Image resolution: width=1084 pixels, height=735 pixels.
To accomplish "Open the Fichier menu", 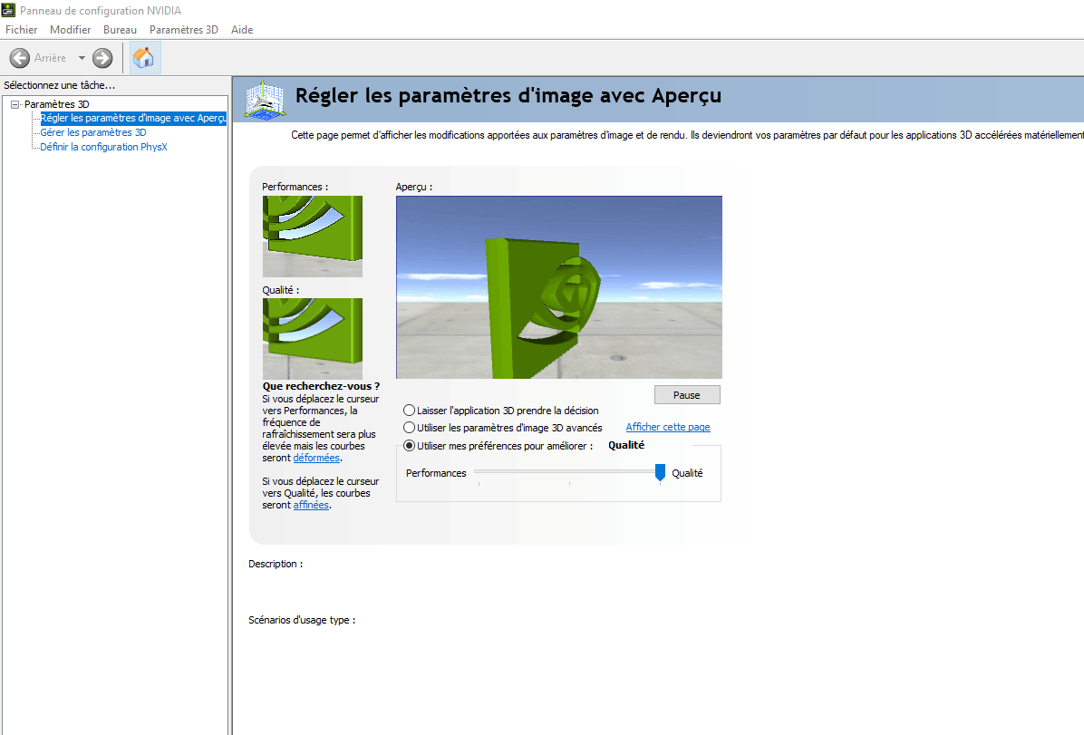I will [x=22, y=30].
